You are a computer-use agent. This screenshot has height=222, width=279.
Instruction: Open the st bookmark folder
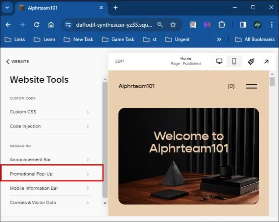point(150,40)
